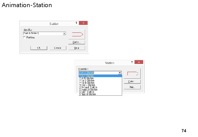Choose Prep B Station in dropdown list
The height and width of the screenshot is (137, 198).
[x=100, y=83]
